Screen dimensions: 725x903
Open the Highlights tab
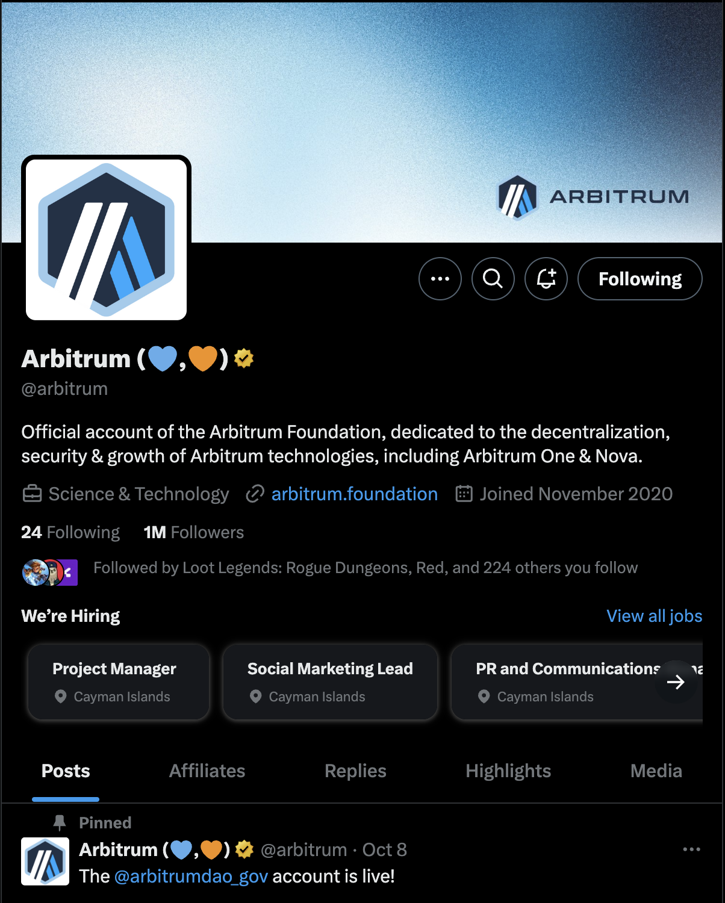(508, 771)
